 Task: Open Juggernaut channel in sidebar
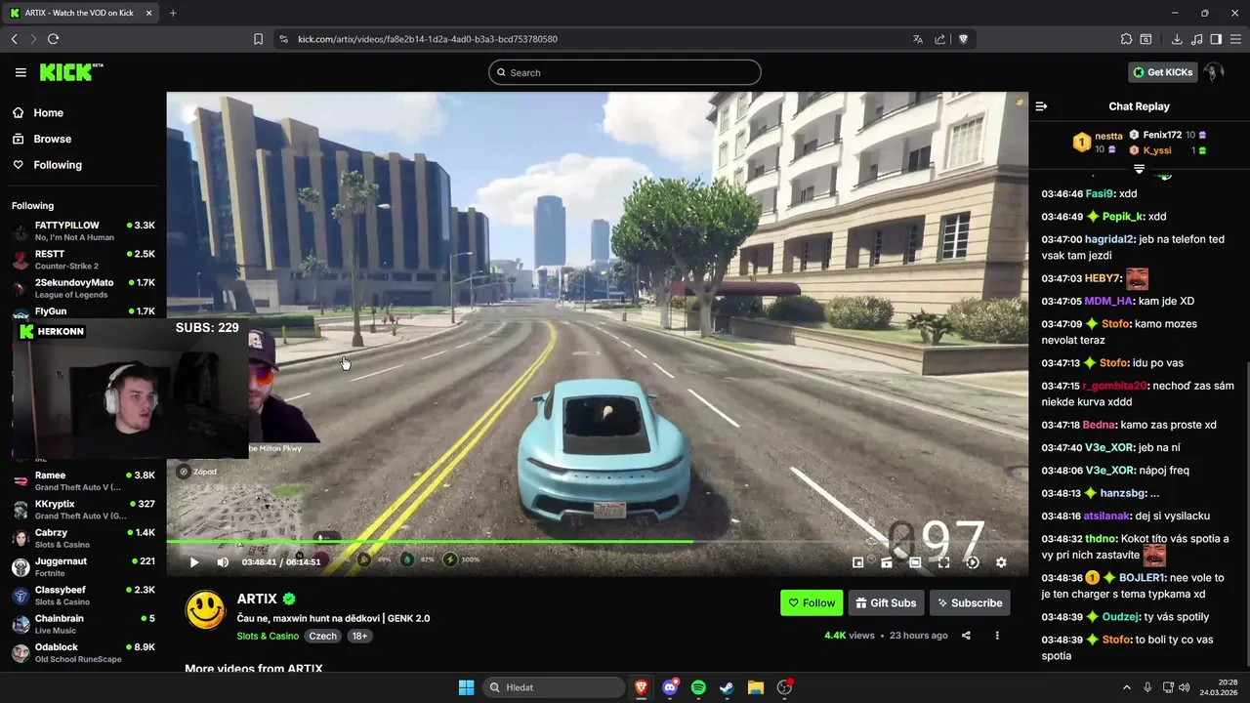tap(84, 566)
